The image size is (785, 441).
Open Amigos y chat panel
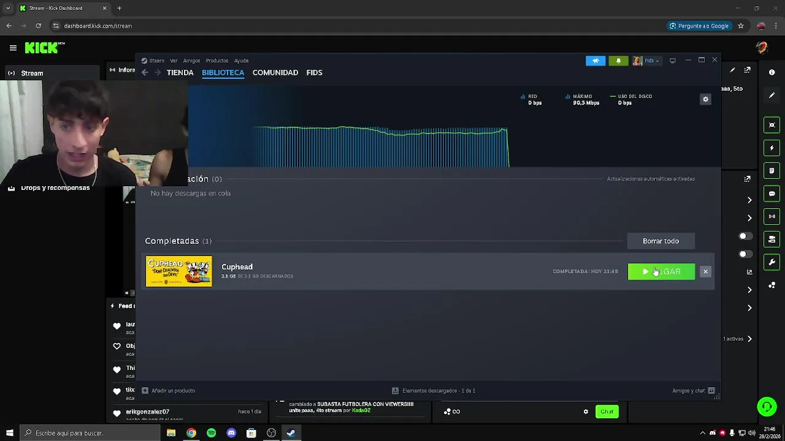[693, 391]
